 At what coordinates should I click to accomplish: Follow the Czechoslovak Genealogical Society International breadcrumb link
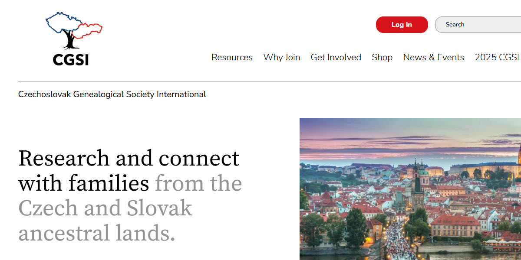112,94
